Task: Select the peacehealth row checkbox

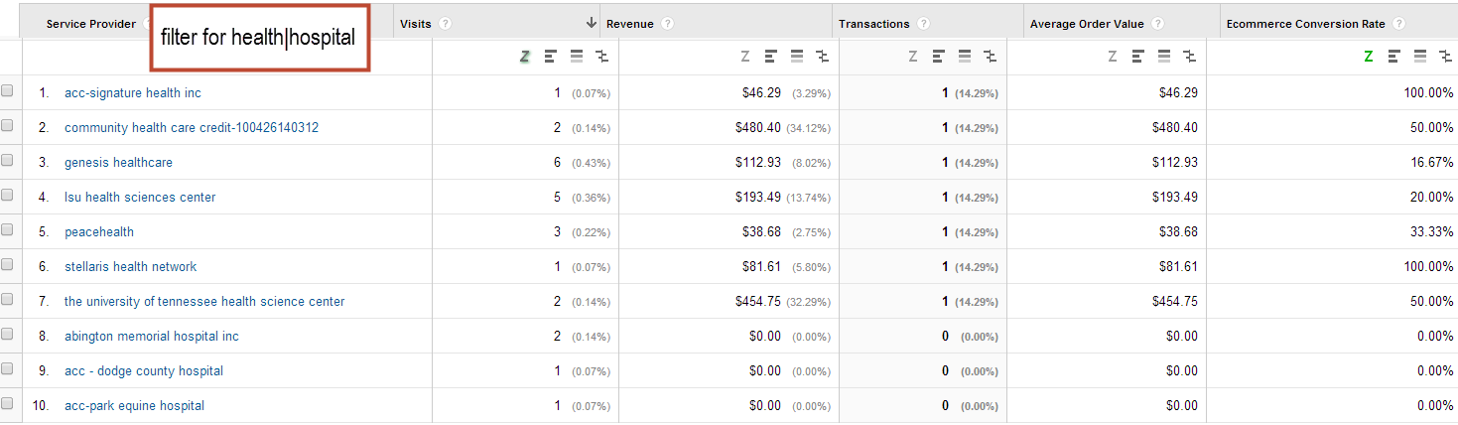Action: coord(8,230)
